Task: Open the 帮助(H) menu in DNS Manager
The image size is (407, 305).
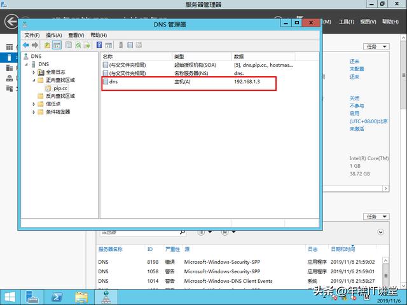Action: coord(99,35)
